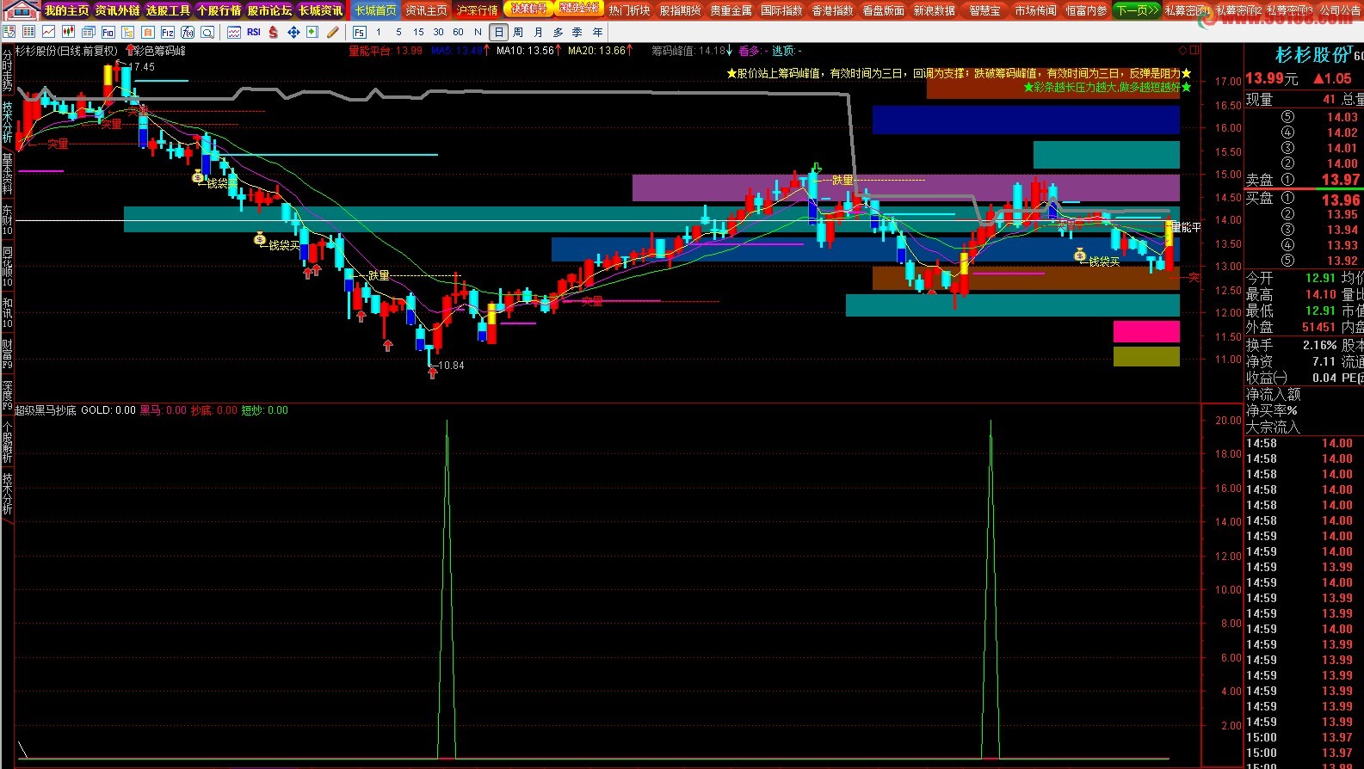Click the multi-window panels icon
The height and width of the screenshot is (769, 1364).
click(x=88, y=32)
